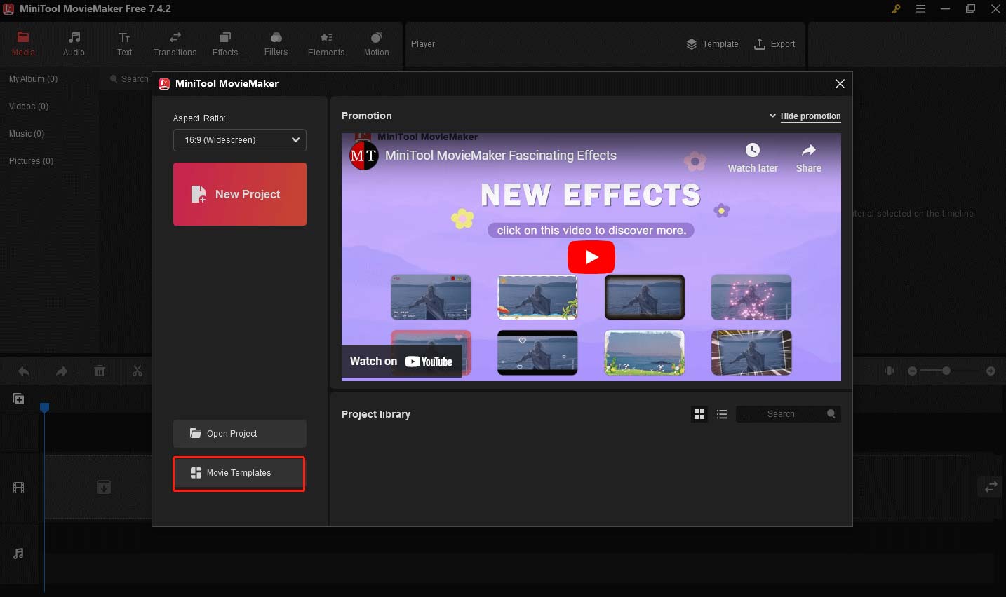Click the swap arrows icon at the track's end
Image resolution: width=1006 pixels, height=597 pixels.
pos(991,487)
